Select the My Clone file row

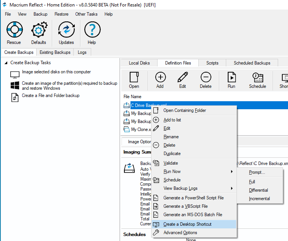(x=141, y=129)
